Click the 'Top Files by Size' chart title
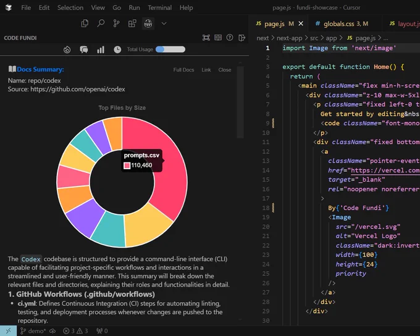The image size is (420, 336). (x=122, y=108)
